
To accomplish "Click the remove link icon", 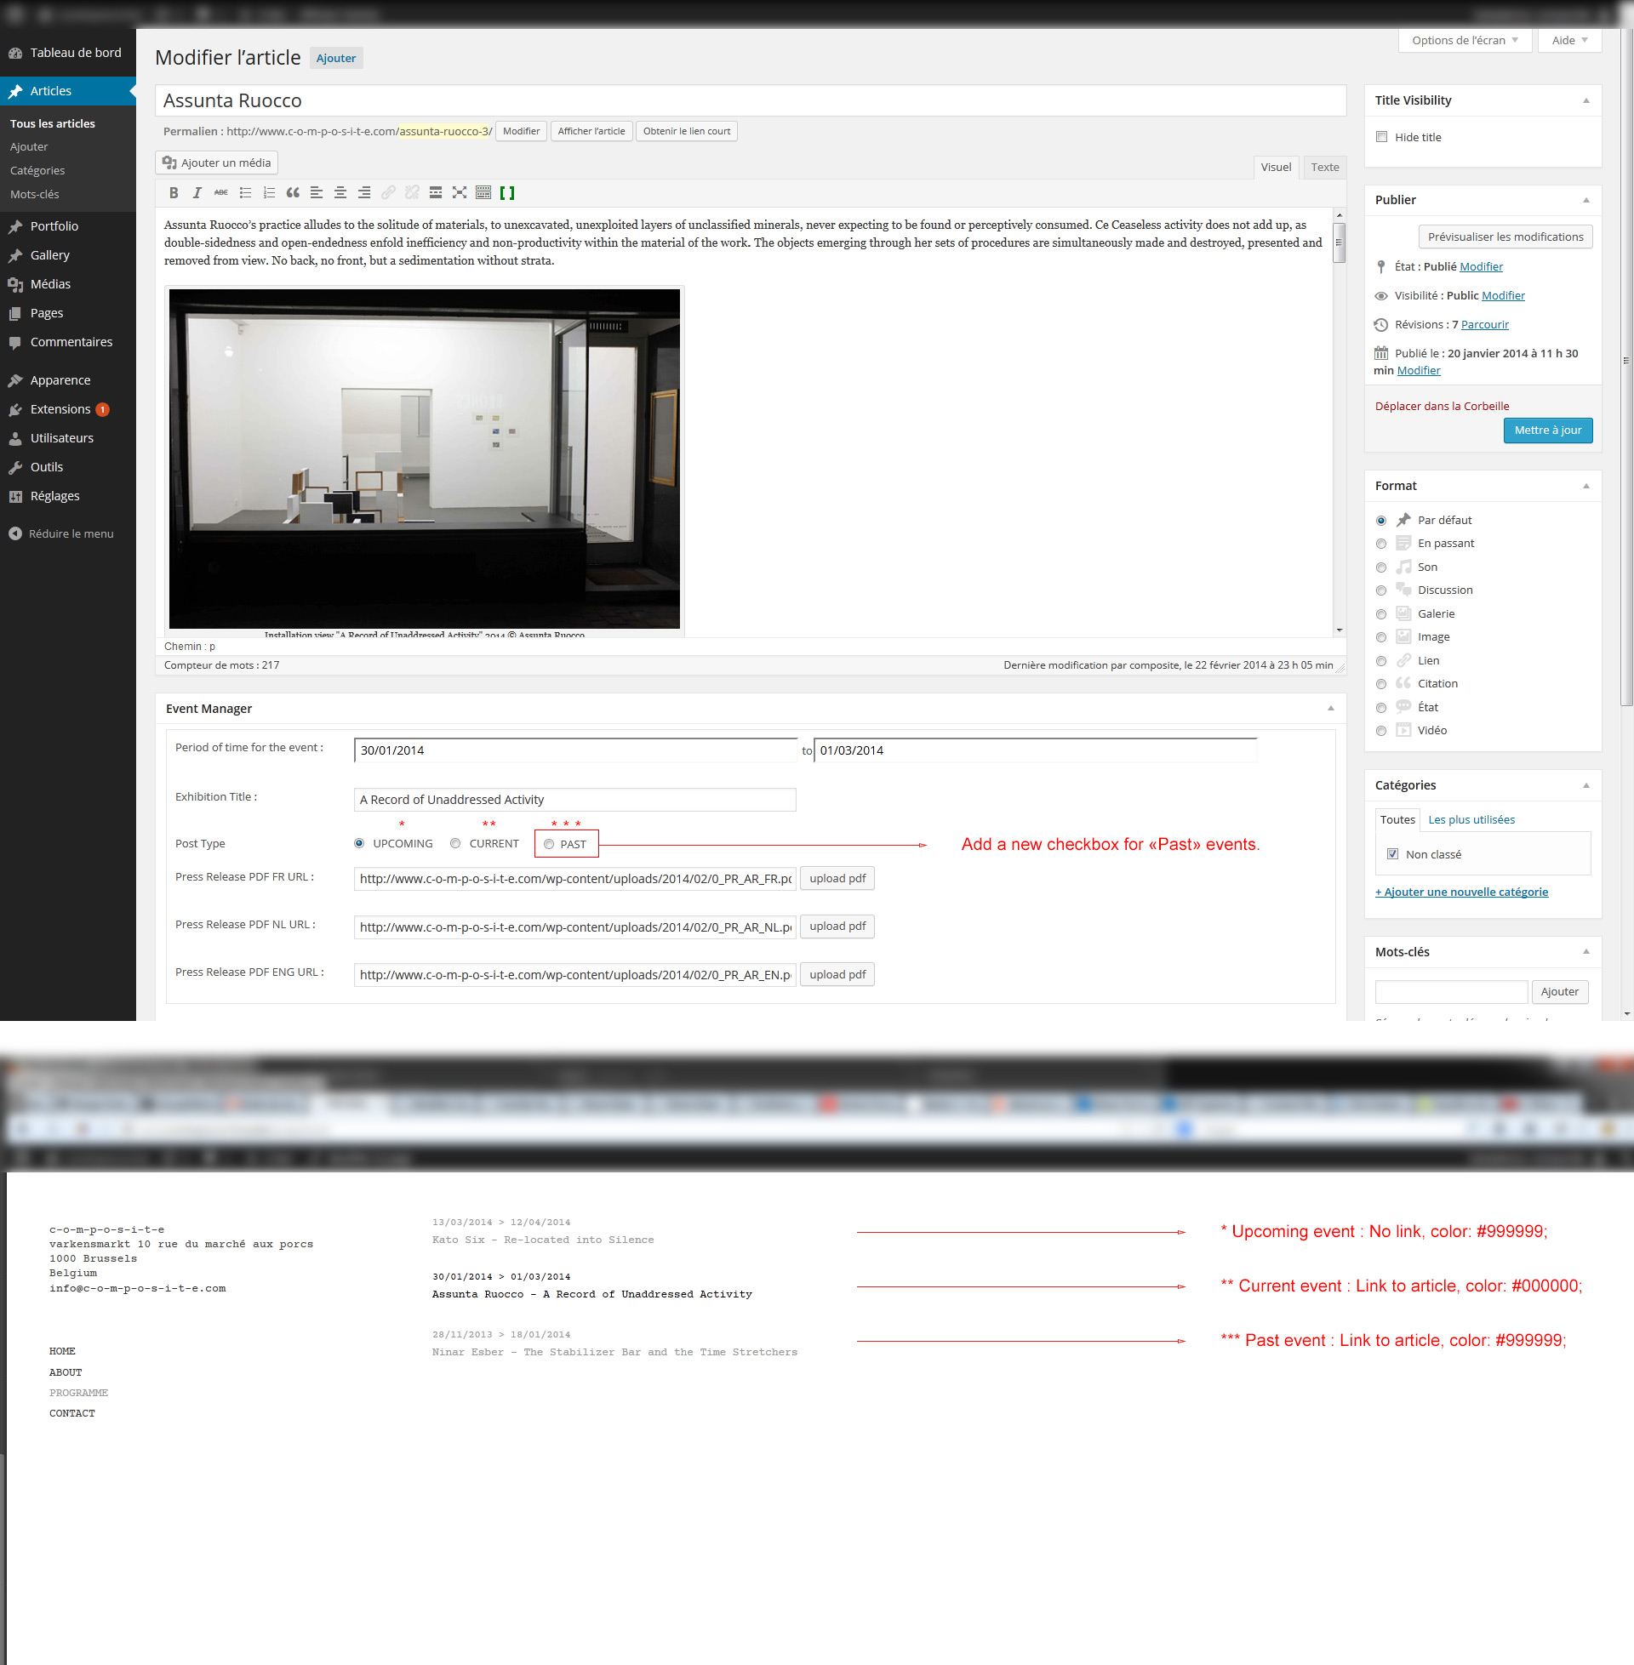I will [x=412, y=192].
